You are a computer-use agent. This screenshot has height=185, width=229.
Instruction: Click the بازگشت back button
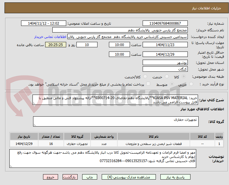(x=70, y=177)
